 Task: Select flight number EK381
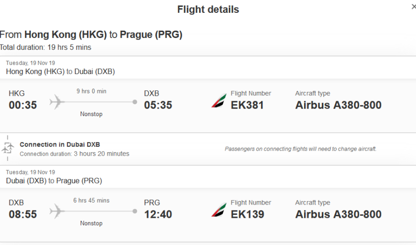[247, 105]
